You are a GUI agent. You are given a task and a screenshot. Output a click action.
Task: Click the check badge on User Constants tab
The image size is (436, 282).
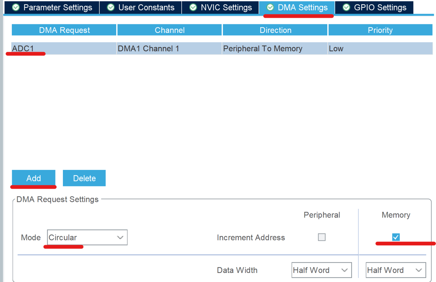pos(111,7)
